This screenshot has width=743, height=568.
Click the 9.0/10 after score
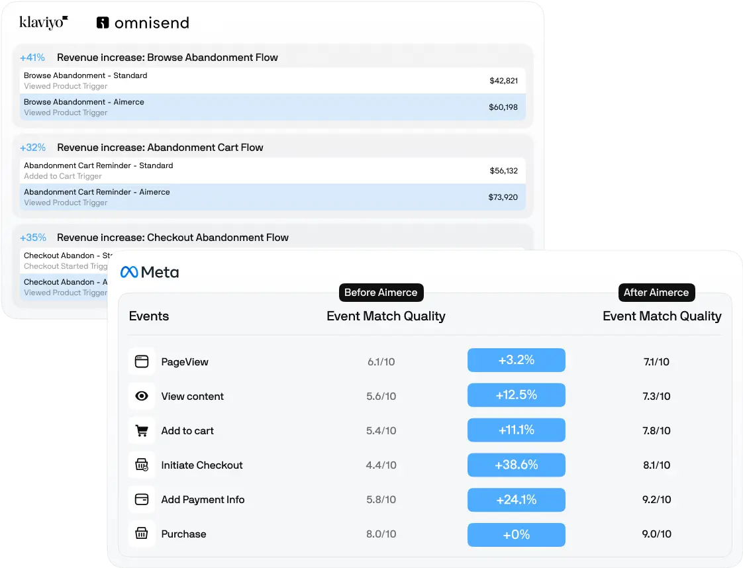click(656, 534)
